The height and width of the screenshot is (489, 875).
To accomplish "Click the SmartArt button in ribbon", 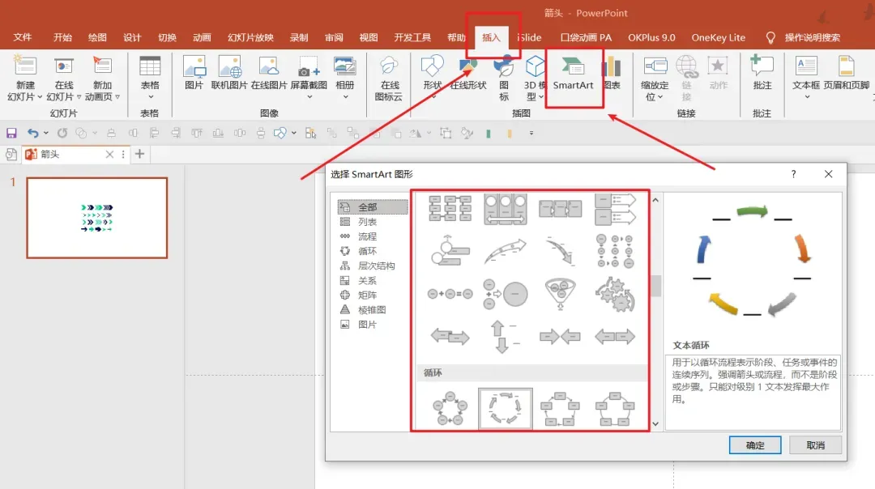I will [x=573, y=74].
